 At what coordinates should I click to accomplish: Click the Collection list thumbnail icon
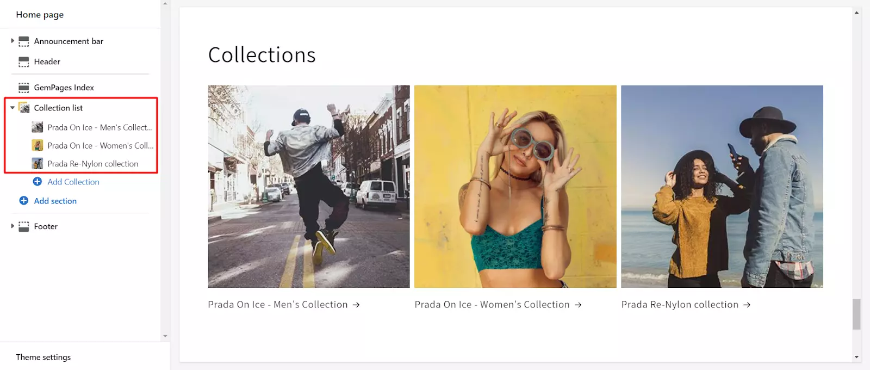(24, 108)
